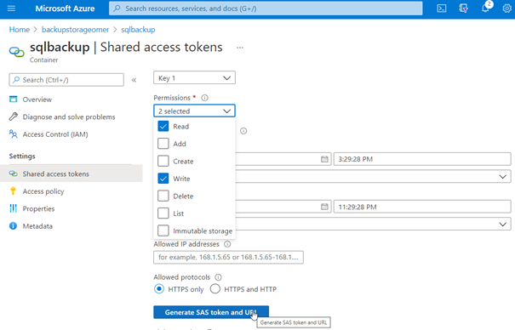Open Properties settings
This screenshot has height=330, width=515.
[x=38, y=208]
